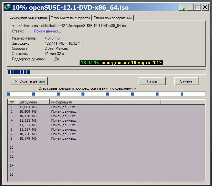Click file size value 4,310 ГБ
Viewport: 212px width, 186px height.
pos(52,38)
